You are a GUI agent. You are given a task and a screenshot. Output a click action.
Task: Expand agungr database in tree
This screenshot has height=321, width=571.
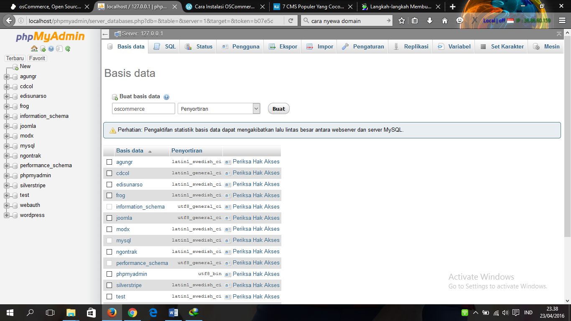(7, 77)
